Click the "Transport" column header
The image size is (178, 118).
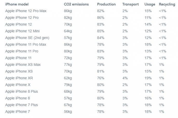pyautogui.click(x=131, y=4)
